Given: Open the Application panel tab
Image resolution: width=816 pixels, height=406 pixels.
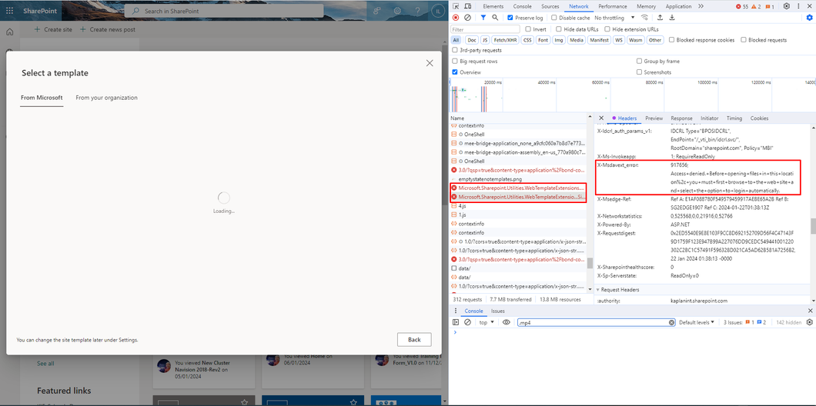Looking at the screenshot, I should [678, 6].
